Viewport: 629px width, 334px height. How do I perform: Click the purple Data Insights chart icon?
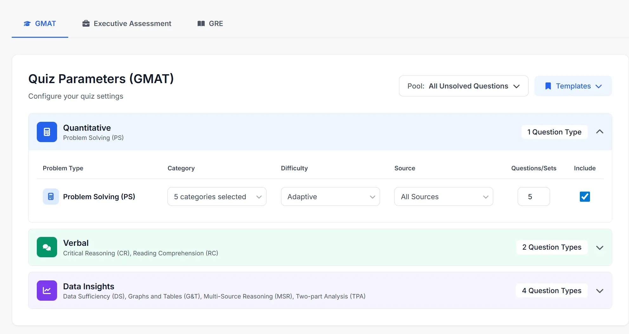(x=47, y=291)
